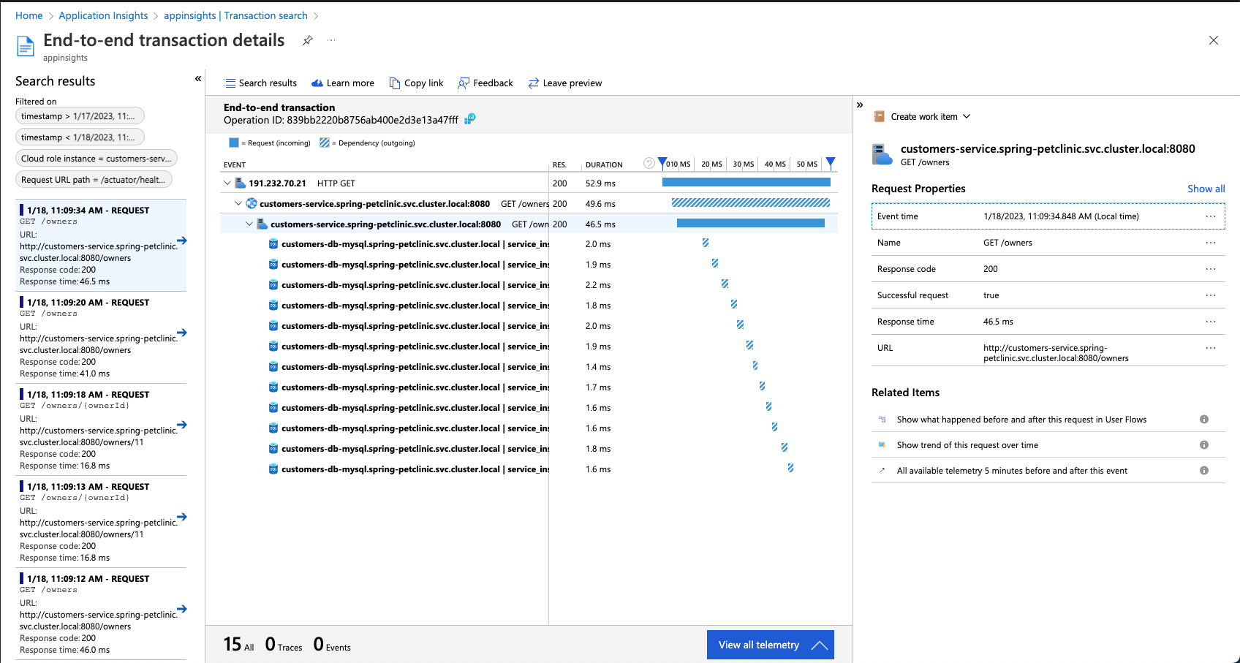Open the ellipsis menu beside the page title
Viewport: 1240px width, 663px height.
click(x=331, y=40)
